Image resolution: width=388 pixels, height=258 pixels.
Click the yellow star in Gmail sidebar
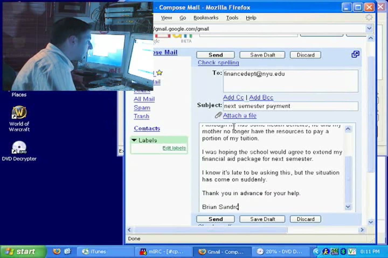coord(159,72)
